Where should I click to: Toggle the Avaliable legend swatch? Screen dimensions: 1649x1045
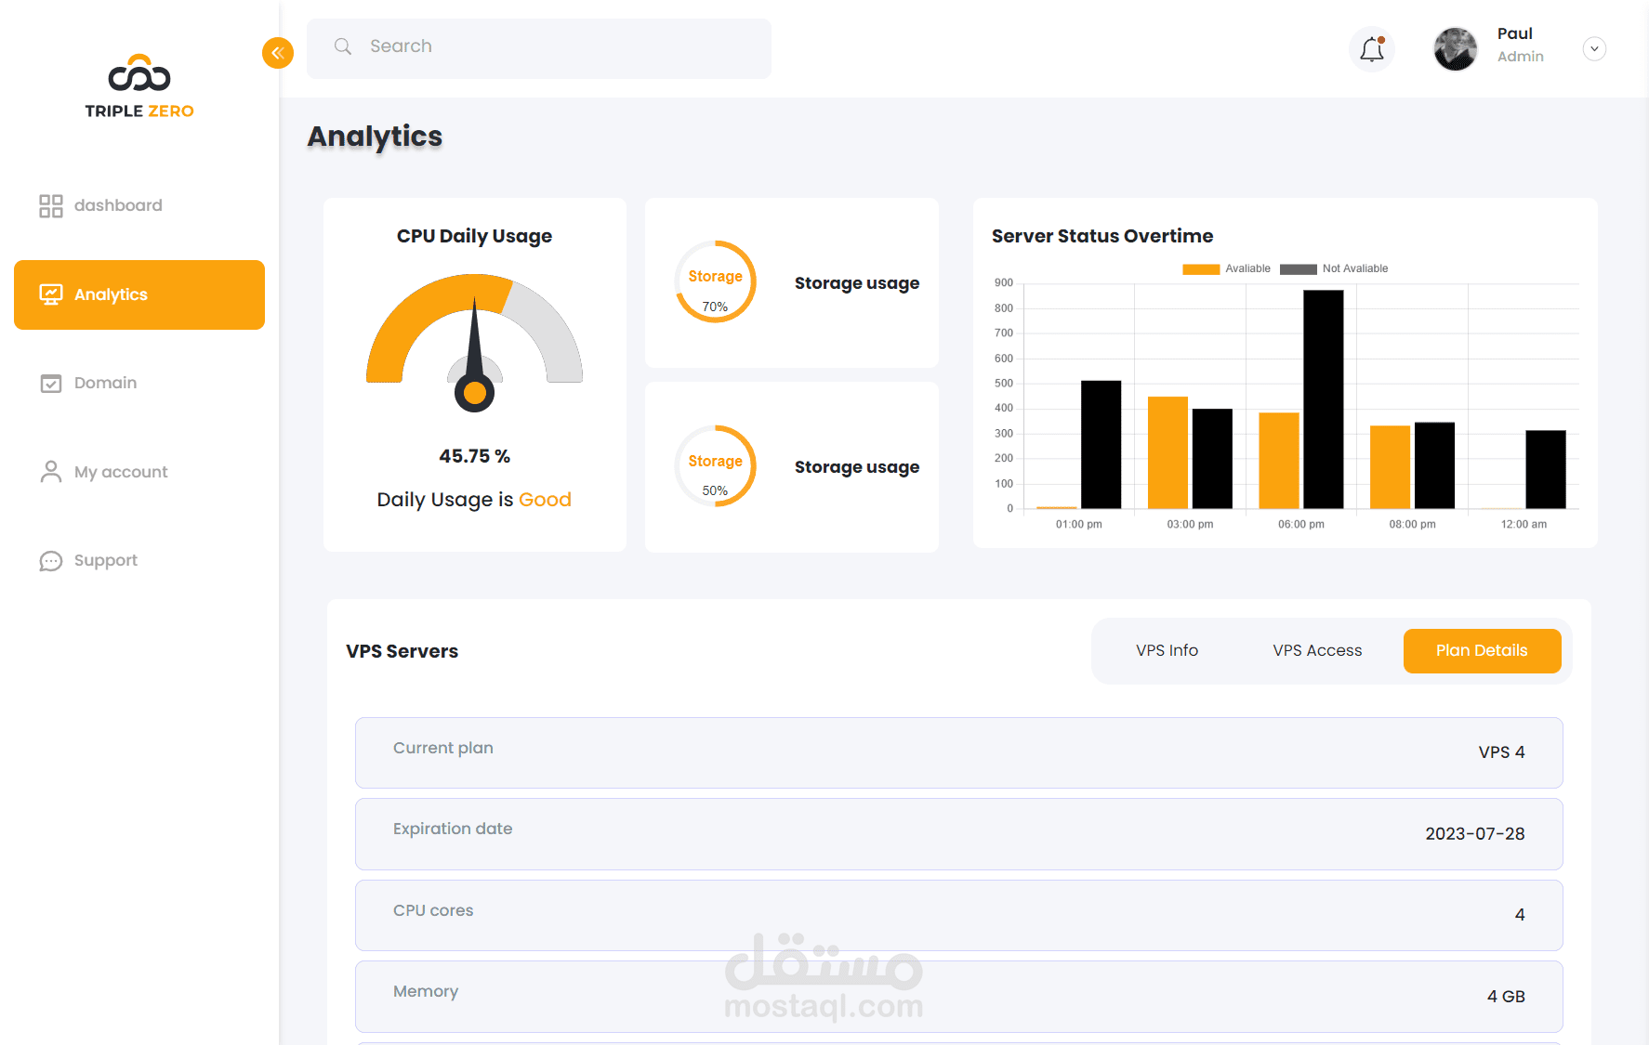tap(1201, 269)
